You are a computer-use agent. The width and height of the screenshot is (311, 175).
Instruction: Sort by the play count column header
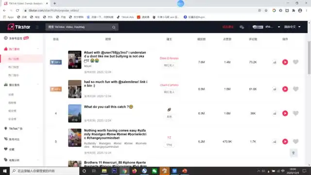[201, 39]
